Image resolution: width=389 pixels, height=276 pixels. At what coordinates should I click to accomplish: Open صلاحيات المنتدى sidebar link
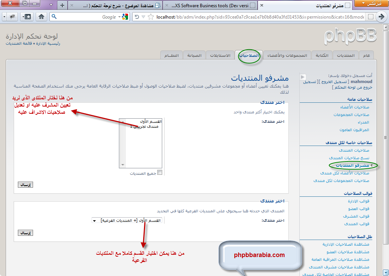tap(354, 151)
